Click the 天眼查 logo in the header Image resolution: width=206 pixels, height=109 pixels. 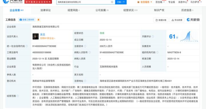click(13, 2)
